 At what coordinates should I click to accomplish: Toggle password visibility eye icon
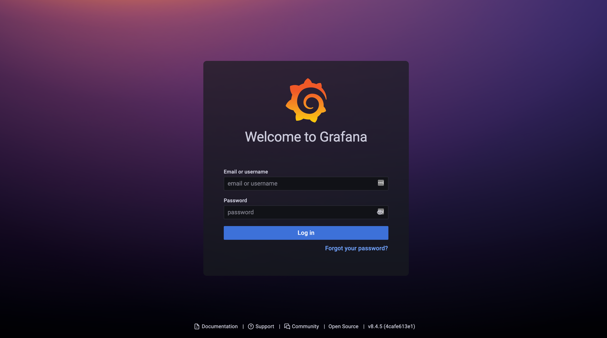click(379, 212)
